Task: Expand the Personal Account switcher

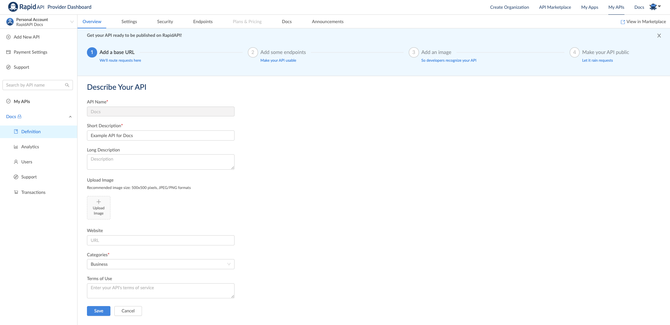Action: (72, 22)
